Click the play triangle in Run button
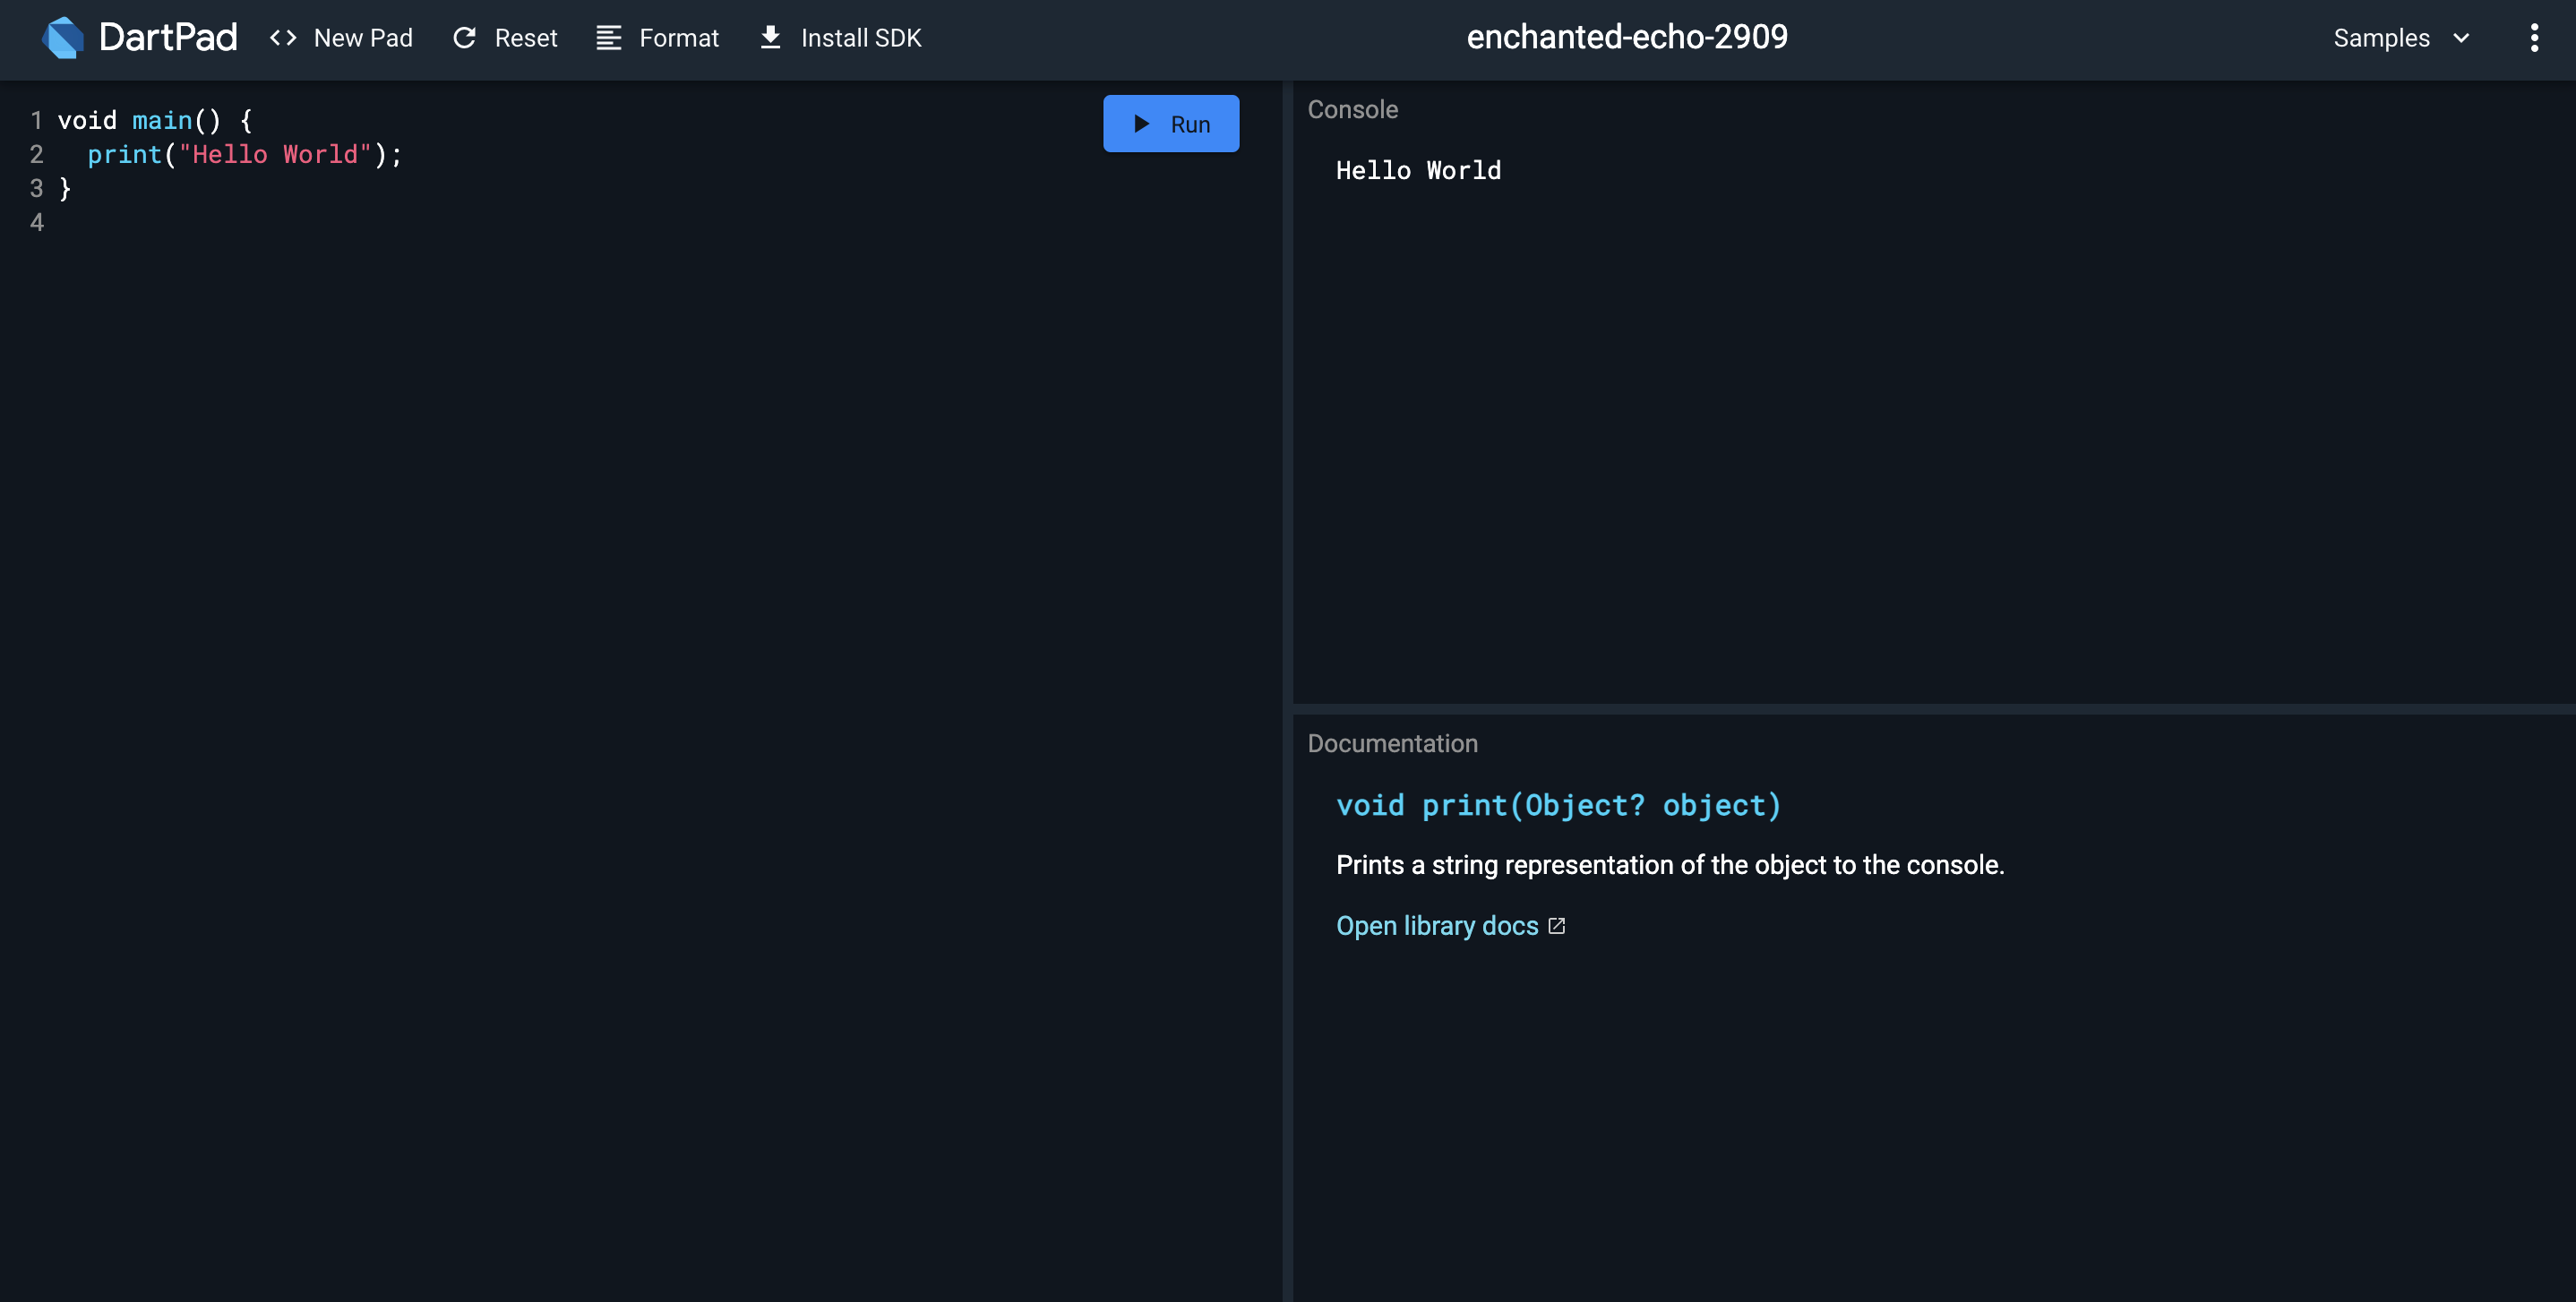This screenshot has width=2576, height=1302. click(x=1141, y=124)
